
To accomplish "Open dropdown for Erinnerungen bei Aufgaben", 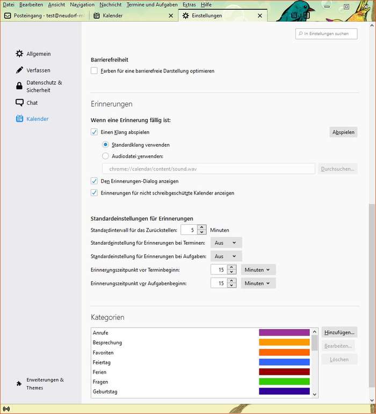I will 226,256.
